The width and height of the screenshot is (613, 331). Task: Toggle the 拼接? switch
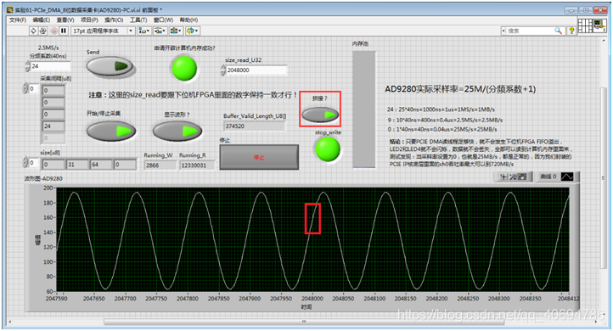click(320, 115)
